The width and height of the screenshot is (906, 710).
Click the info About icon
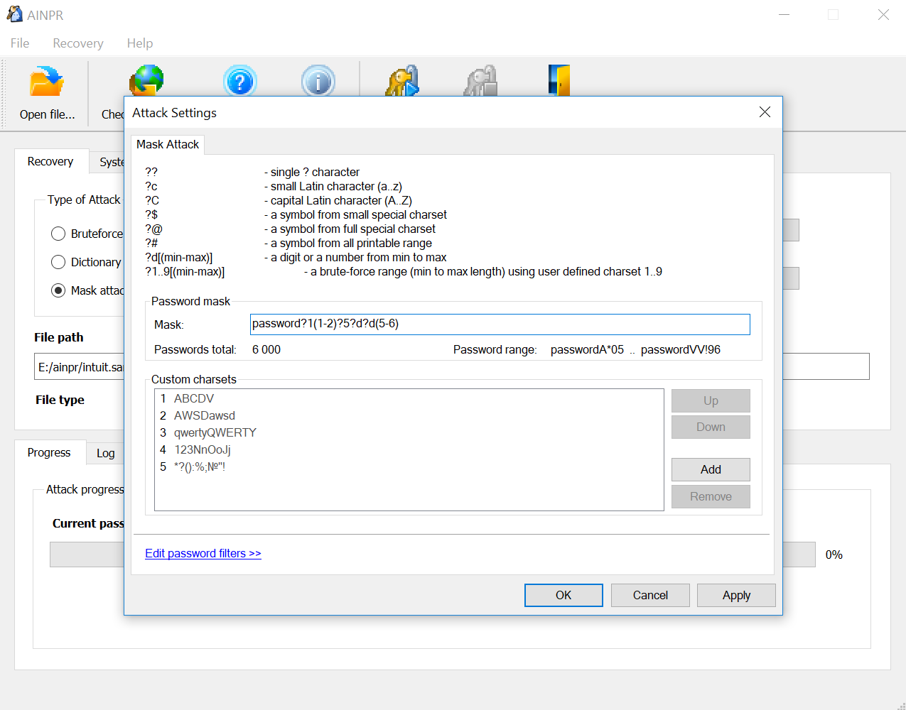pyautogui.click(x=318, y=82)
